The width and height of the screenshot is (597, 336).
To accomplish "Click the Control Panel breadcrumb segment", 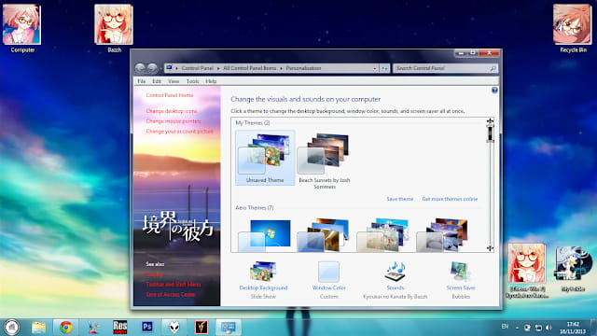I will pos(197,68).
